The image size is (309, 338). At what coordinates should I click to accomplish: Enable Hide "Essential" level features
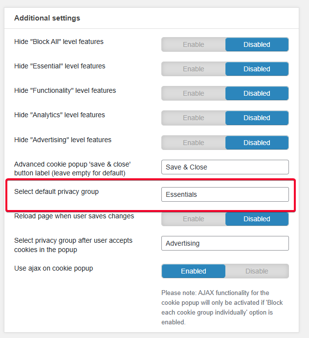click(194, 69)
